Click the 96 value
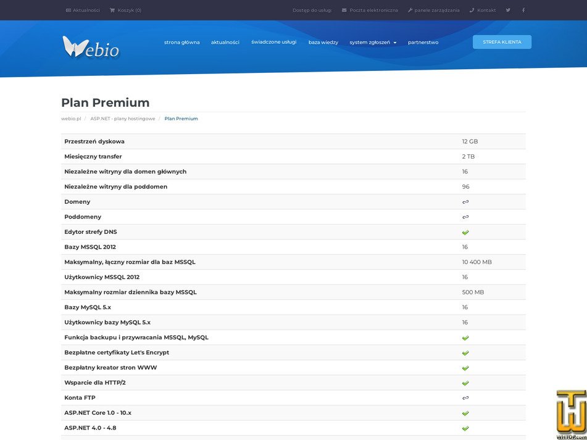 coord(465,187)
